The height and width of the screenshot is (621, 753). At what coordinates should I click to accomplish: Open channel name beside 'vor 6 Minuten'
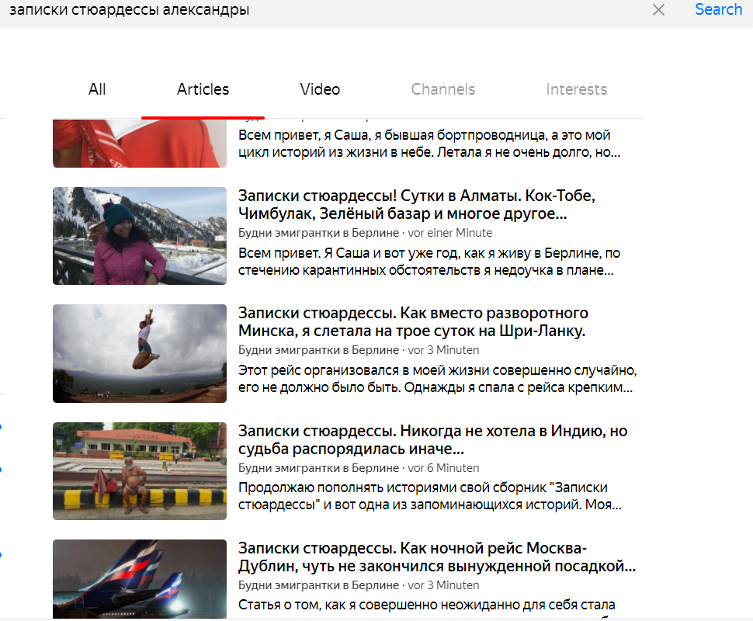coord(318,468)
